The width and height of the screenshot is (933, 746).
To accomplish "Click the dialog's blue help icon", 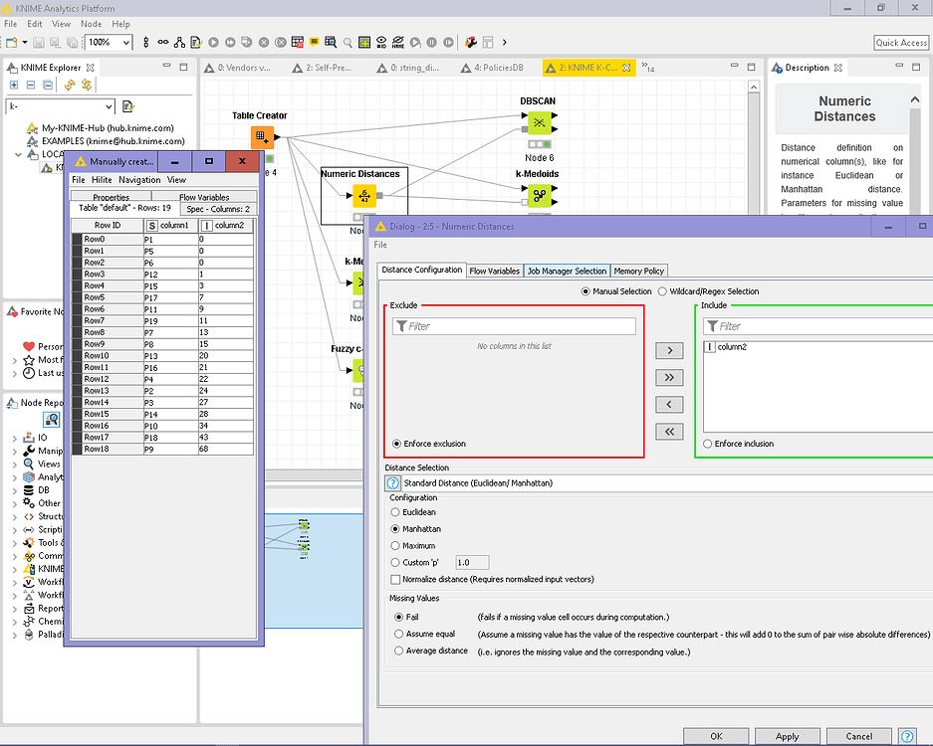I will (x=907, y=736).
